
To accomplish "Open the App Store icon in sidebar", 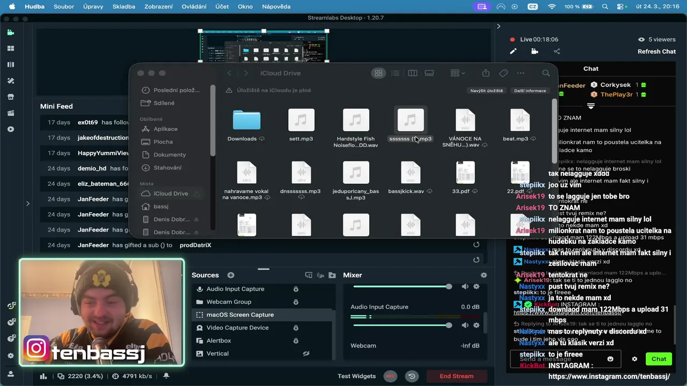I will click(x=10, y=97).
